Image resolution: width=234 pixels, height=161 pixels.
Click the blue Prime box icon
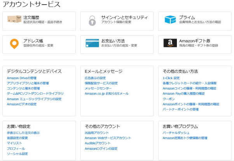click(x=170, y=19)
